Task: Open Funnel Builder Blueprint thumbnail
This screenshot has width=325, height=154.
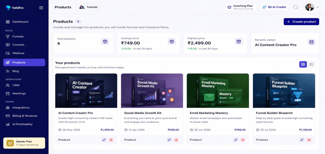Action: click(x=284, y=91)
